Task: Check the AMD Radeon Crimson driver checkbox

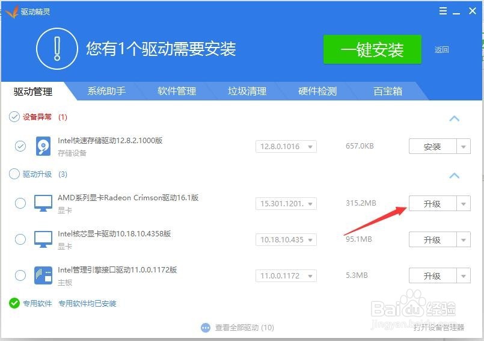Action: [x=20, y=203]
